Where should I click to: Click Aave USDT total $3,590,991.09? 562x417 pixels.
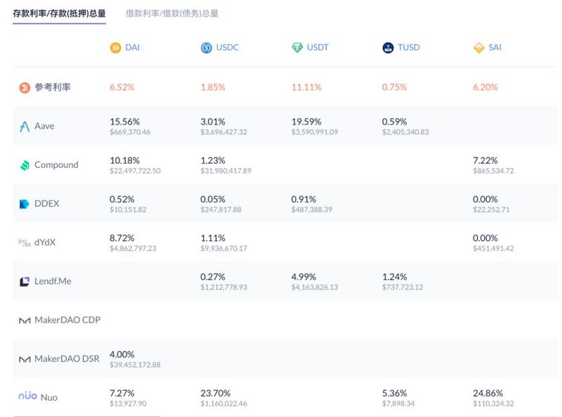[x=315, y=132]
